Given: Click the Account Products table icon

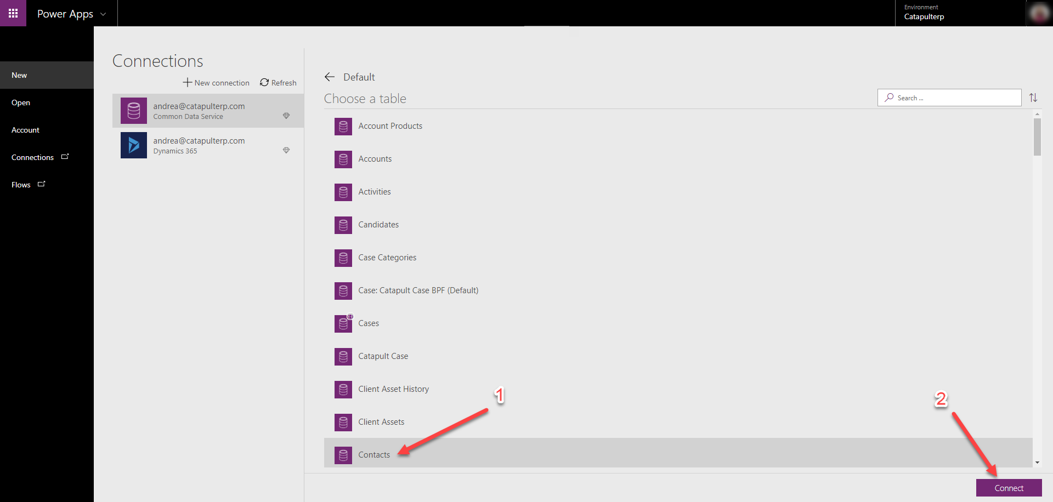Looking at the screenshot, I should (x=343, y=127).
